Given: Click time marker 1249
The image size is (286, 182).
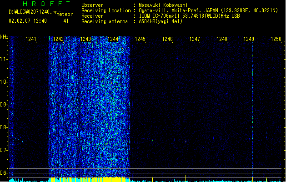Looking at the screenshot, I should pos(249,39).
